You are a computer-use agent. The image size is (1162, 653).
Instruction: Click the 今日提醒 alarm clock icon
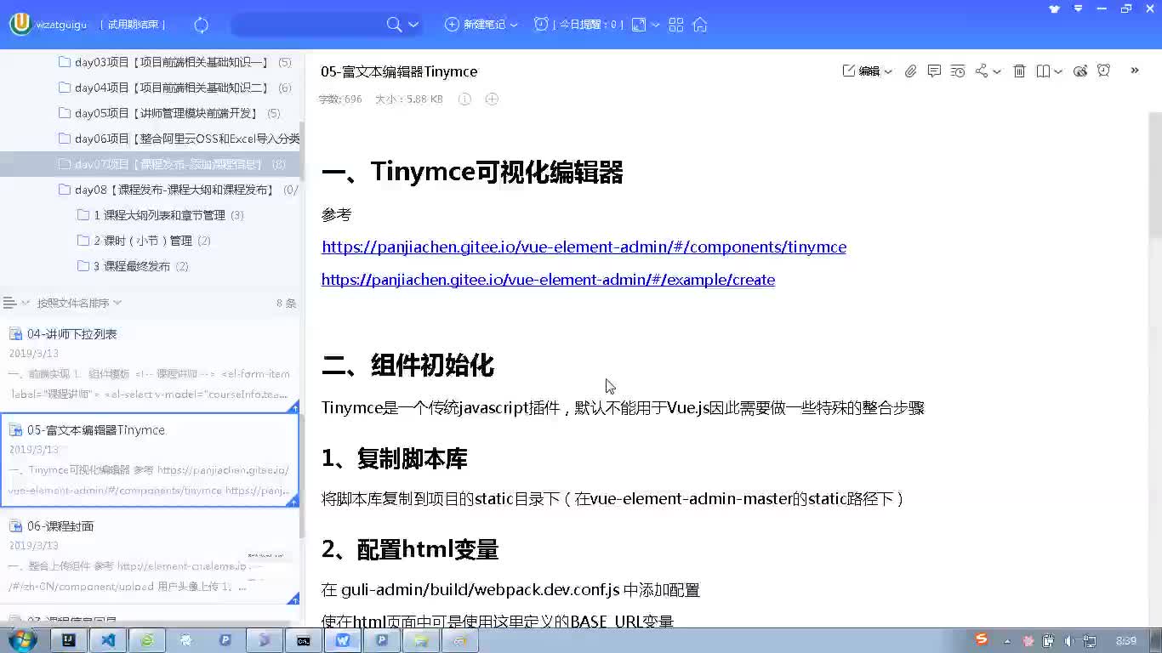click(541, 25)
